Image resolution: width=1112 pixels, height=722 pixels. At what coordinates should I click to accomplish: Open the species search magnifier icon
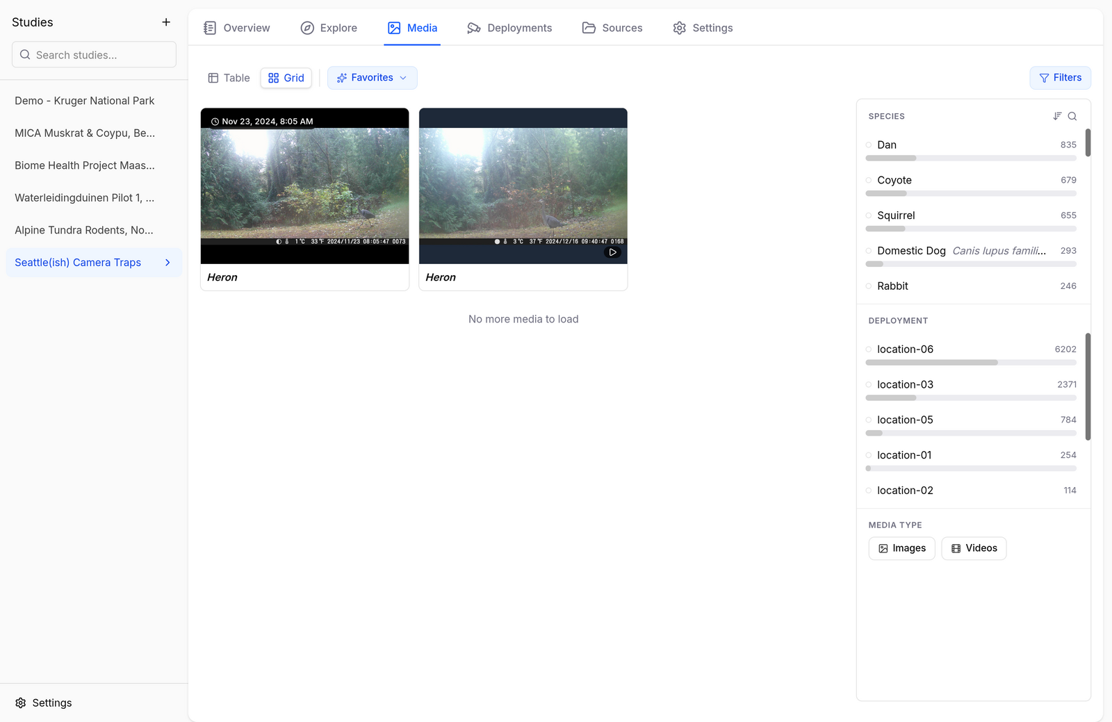1072,116
